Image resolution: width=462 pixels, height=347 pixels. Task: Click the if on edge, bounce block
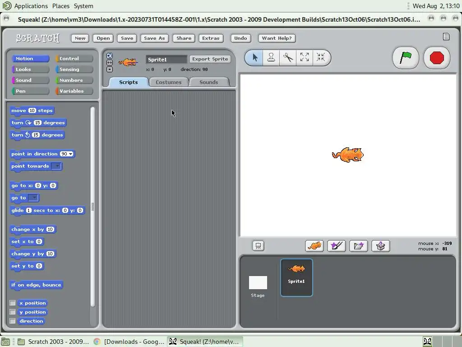tap(36, 285)
